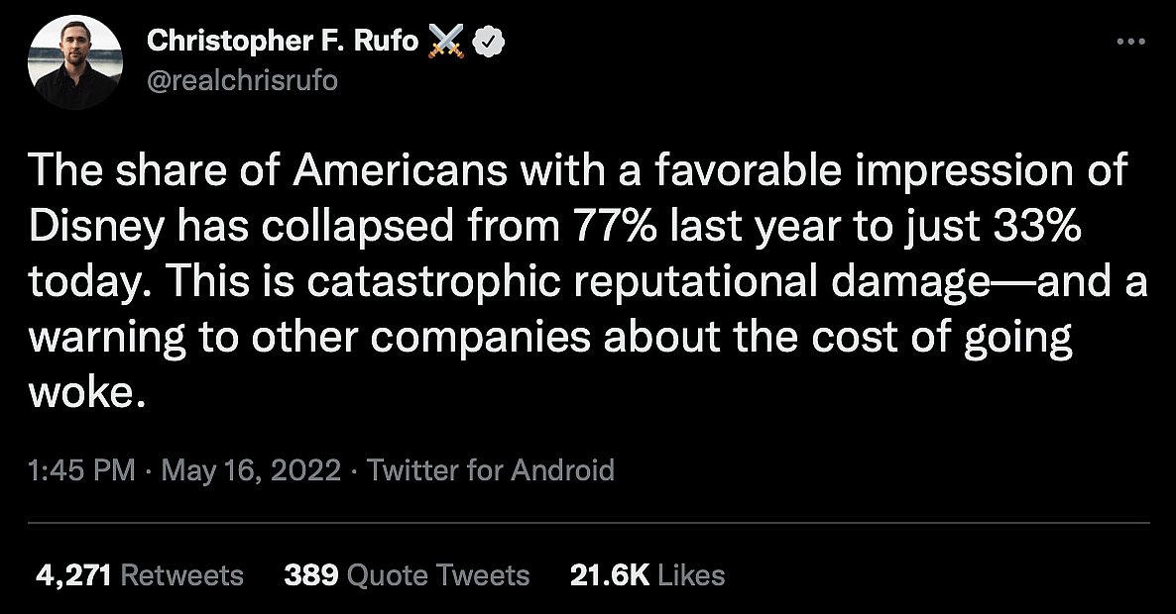Open the @realchrisrufo handle link
This screenshot has width=1176, height=614.
[242, 80]
